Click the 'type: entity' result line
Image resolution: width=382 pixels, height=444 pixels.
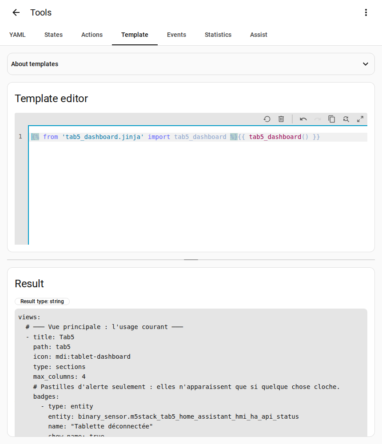[x=71, y=406]
